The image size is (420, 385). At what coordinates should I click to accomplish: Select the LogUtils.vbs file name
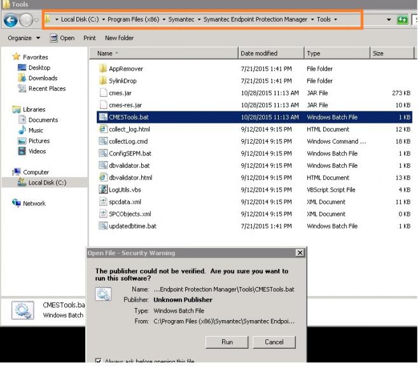tap(125, 190)
